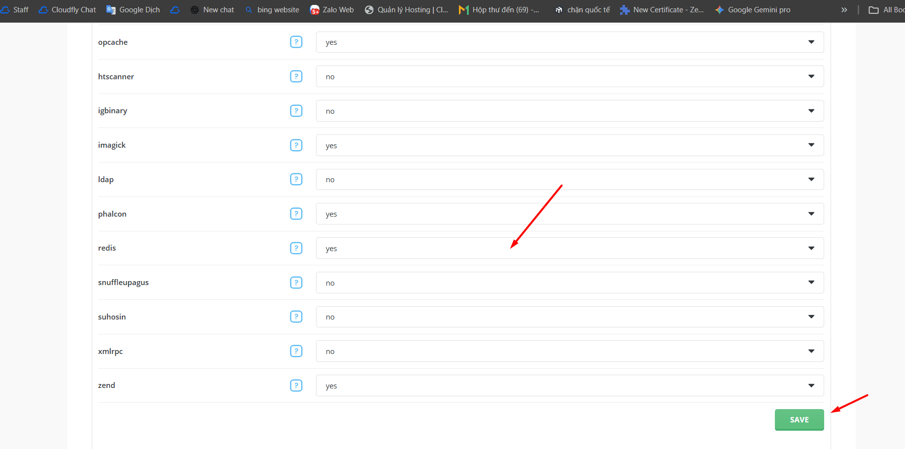Open the Cloudfly Chat bookmark
The image size is (905, 449).
coord(68,10)
